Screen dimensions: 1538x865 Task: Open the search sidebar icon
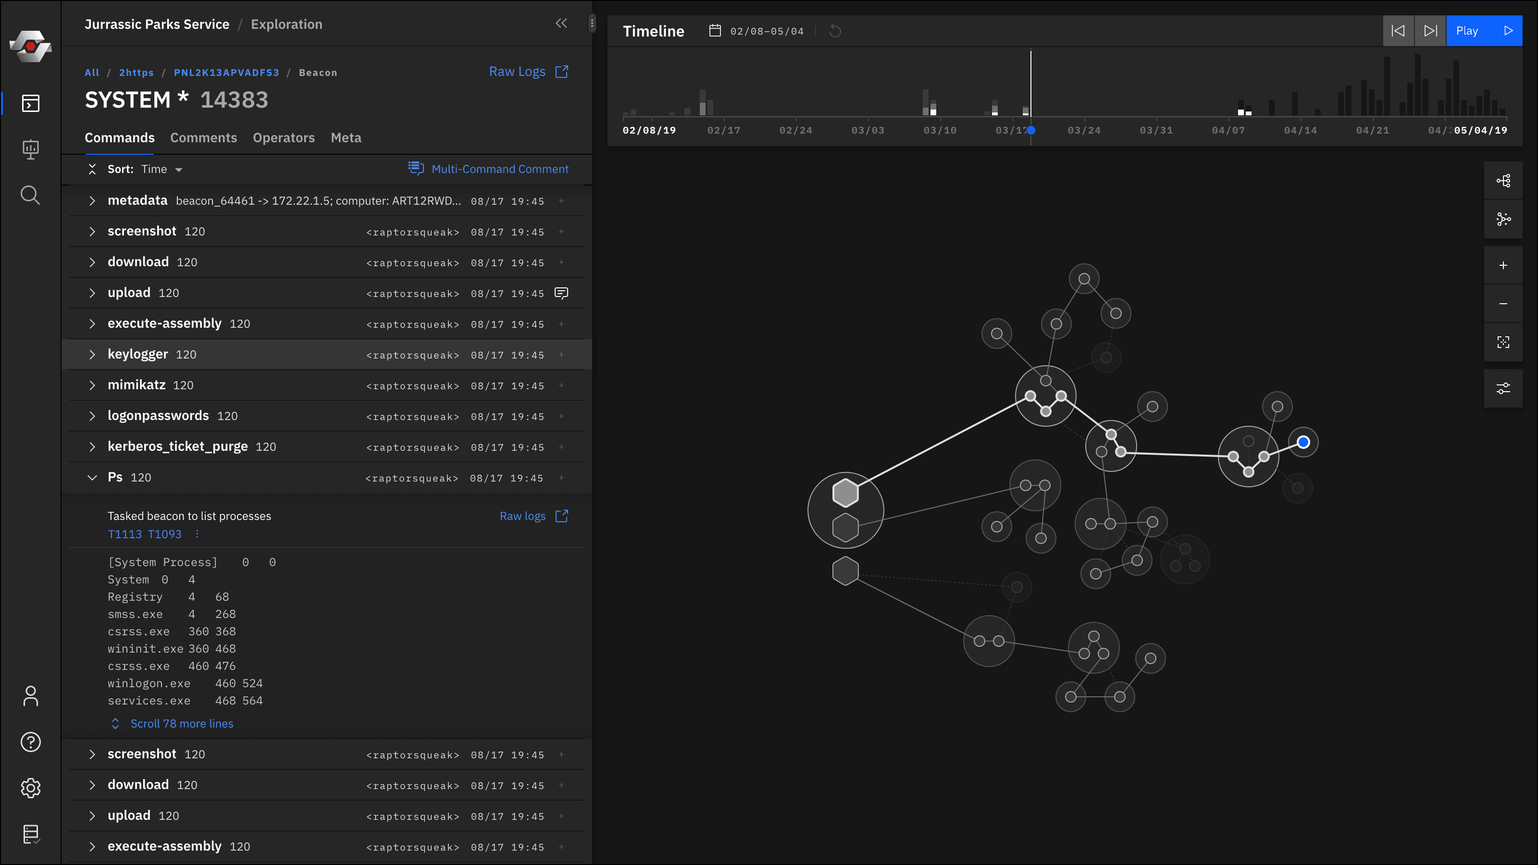point(30,195)
